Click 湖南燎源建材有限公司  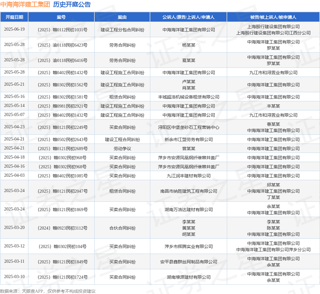point(188,277)
